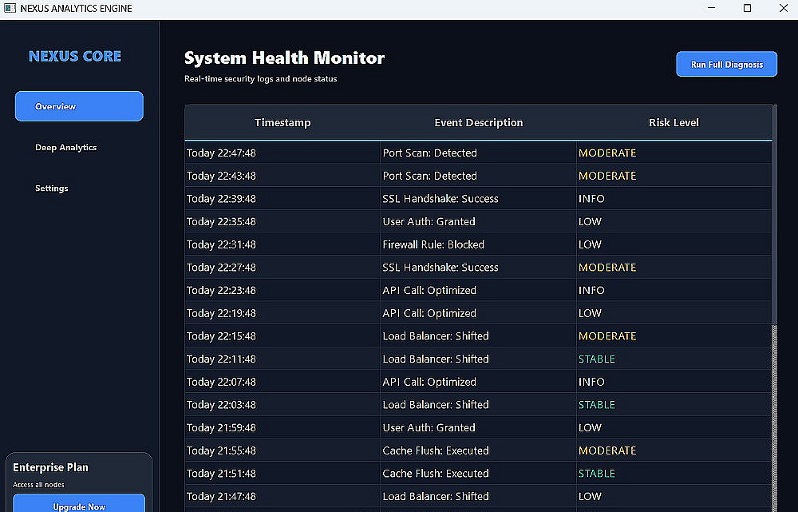Image resolution: width=798 pixels, height=512 pixels.
Task: Open the Overview section
Action: click(79, 106)
